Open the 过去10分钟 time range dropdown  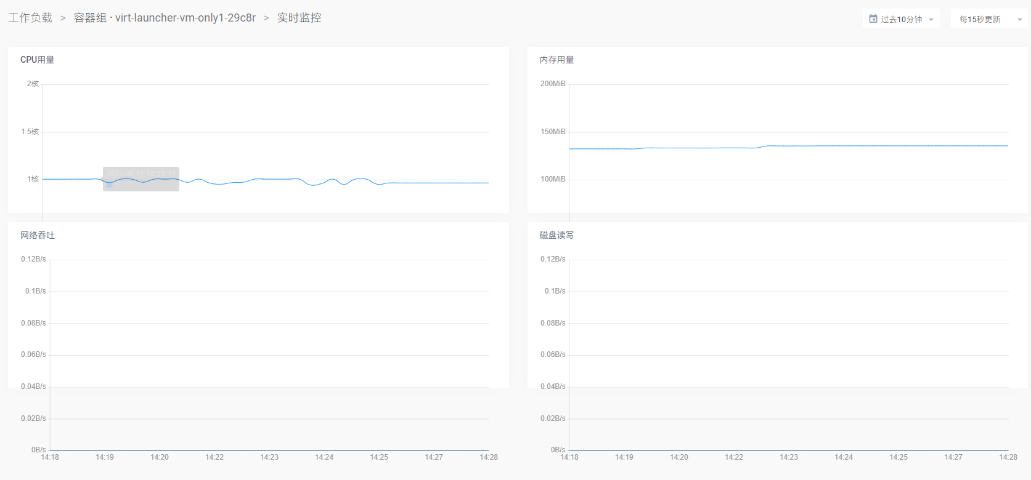(901, 19)
